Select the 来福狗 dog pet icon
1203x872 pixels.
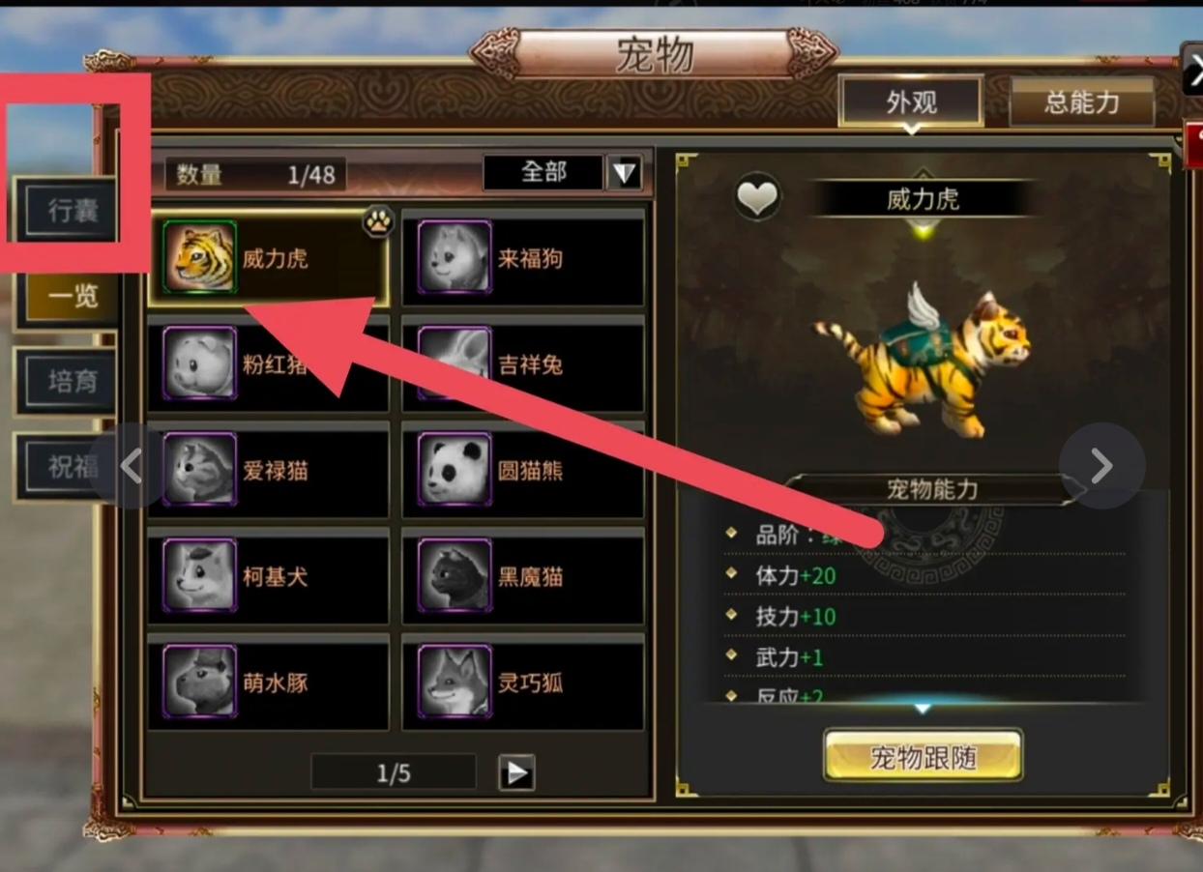[x=455, y=257]
